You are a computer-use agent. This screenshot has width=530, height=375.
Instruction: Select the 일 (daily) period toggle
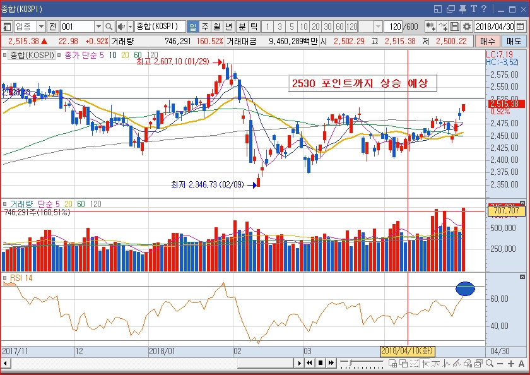click(193, 27)
